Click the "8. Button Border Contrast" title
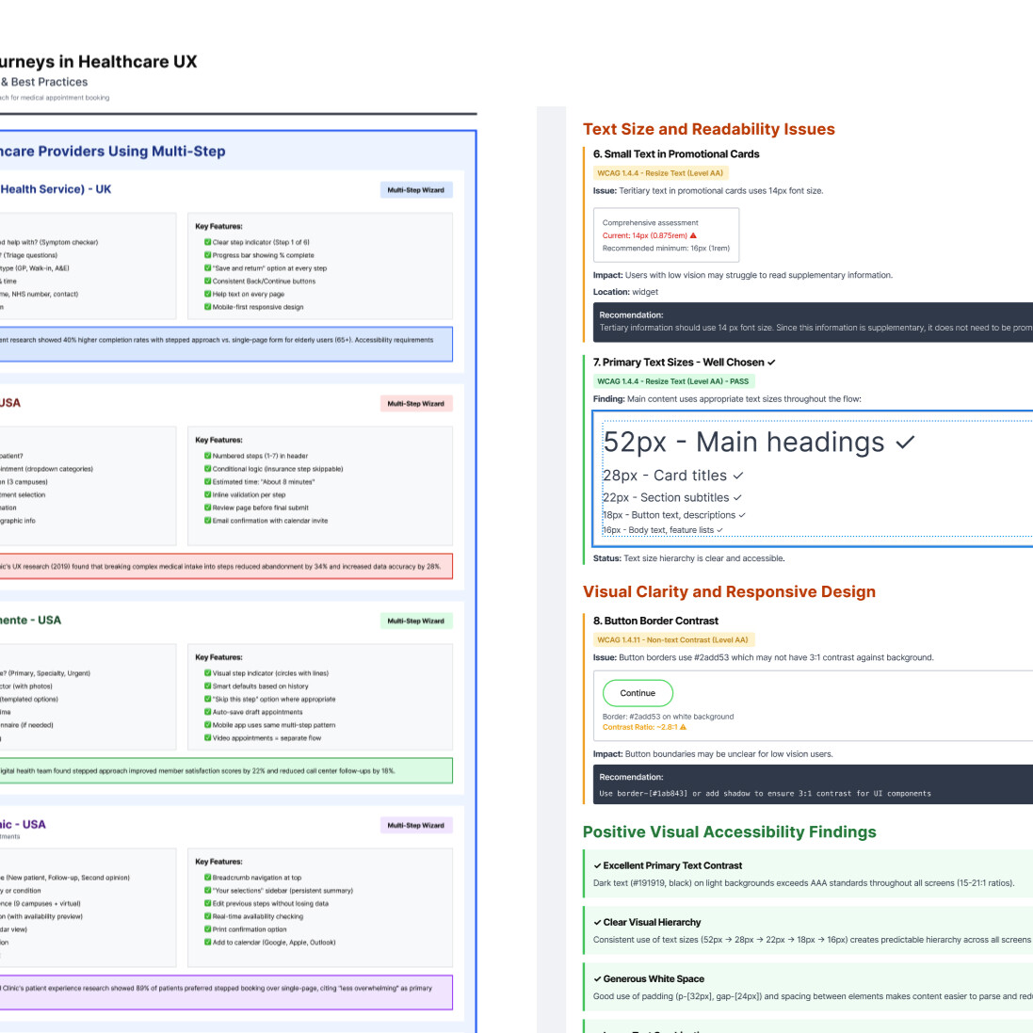Image resolution: width=1033 pixels, height=1033 pixels. pyautogui.click(x=655, y=621)
